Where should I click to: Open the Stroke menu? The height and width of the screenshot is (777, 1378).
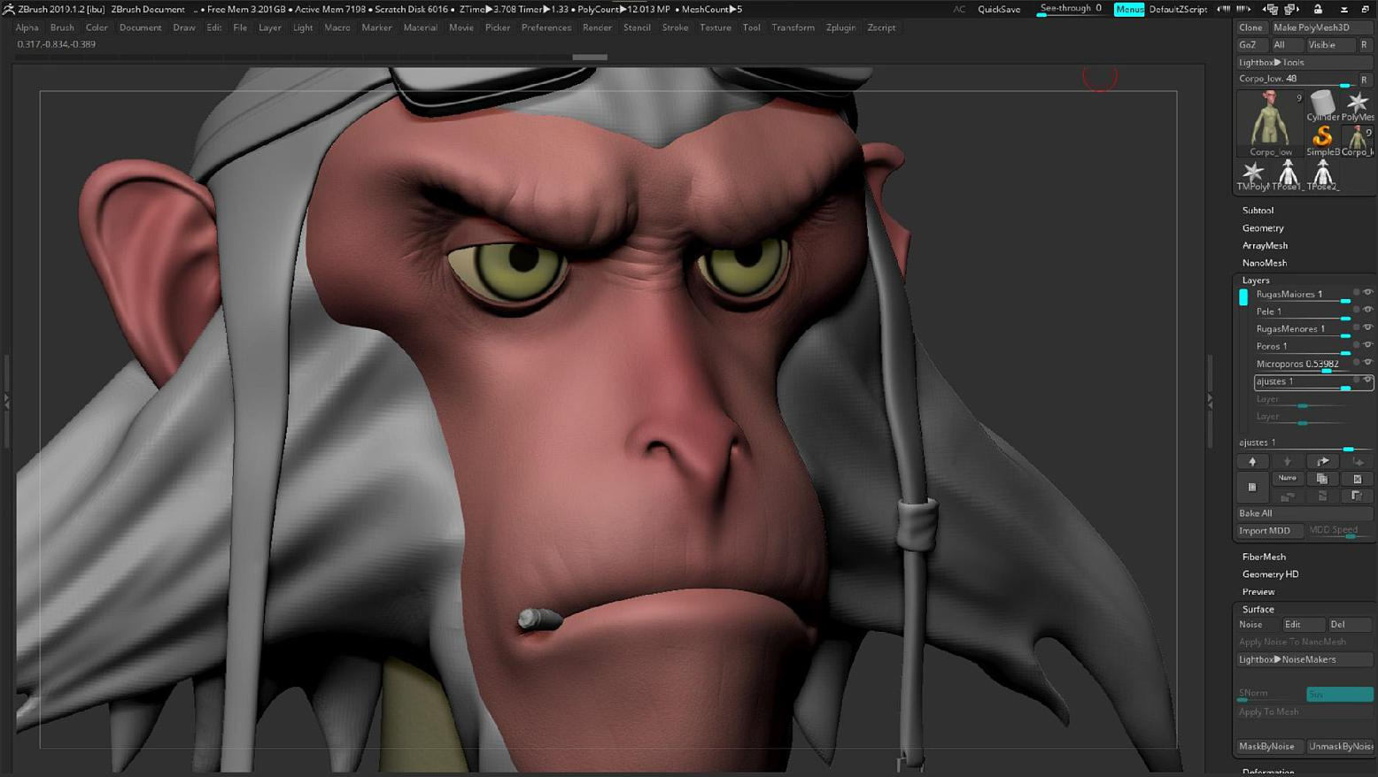(675, 27)
